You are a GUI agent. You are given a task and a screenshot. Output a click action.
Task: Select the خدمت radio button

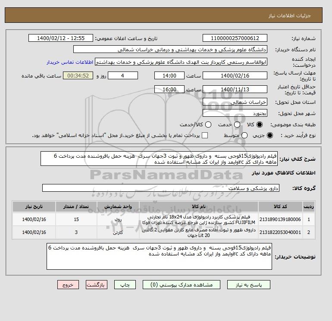coord(237,125)
